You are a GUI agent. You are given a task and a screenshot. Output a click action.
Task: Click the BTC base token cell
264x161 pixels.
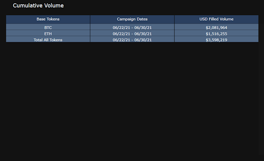[x=48, y=28]
